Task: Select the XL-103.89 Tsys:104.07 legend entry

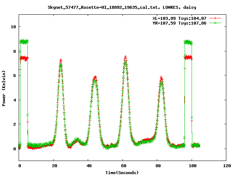Action: [x=180, y=18]
